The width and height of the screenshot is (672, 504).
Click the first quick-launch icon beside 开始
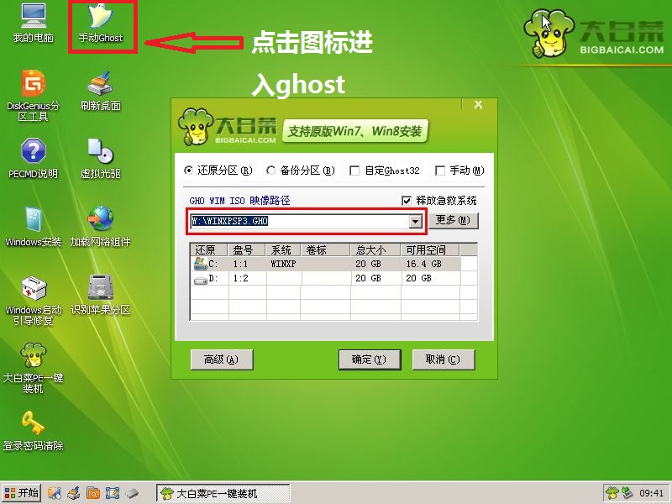pyautogui.click(x=55, y=493)
